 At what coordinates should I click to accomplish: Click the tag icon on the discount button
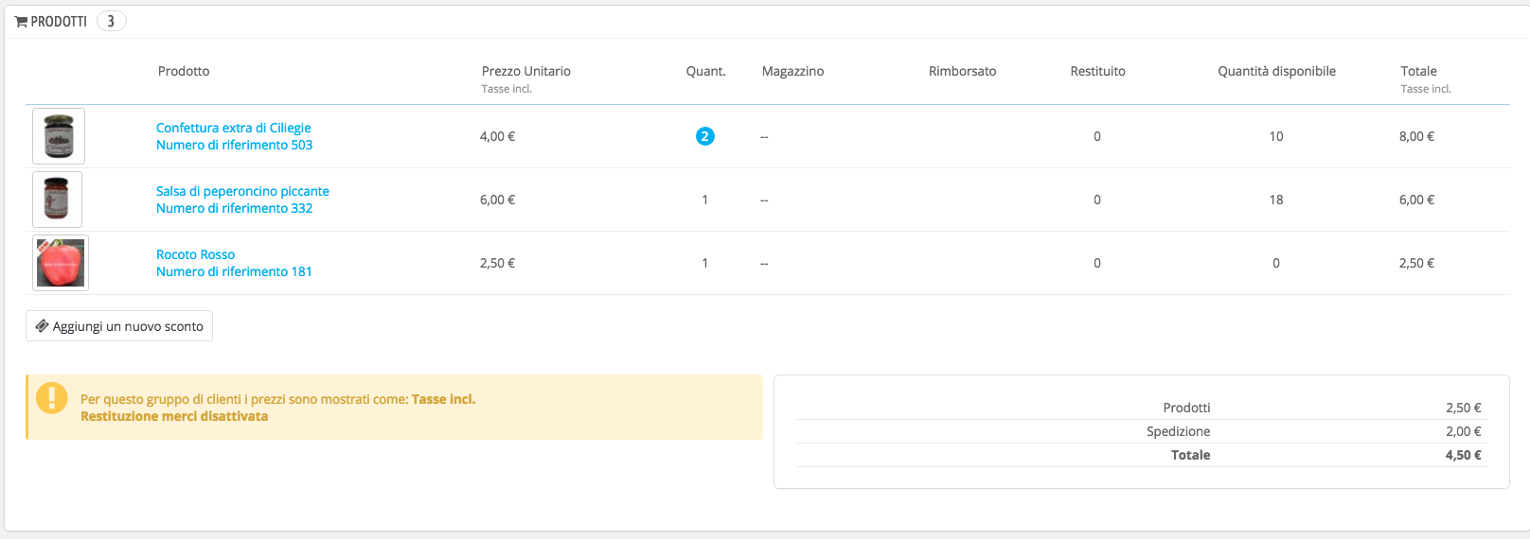coord(42,326)
